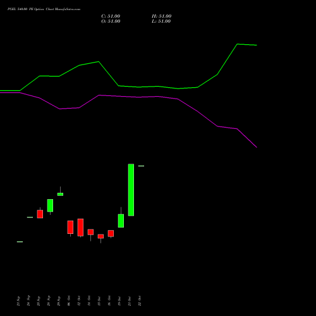Click the red candle for 12 Oct
Viewport: 316px width, 316px height.
point(80,228)
